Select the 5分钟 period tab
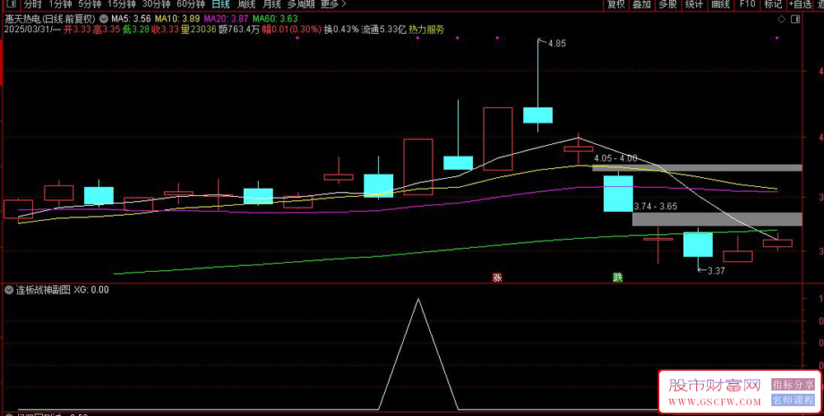 point(90,4)
